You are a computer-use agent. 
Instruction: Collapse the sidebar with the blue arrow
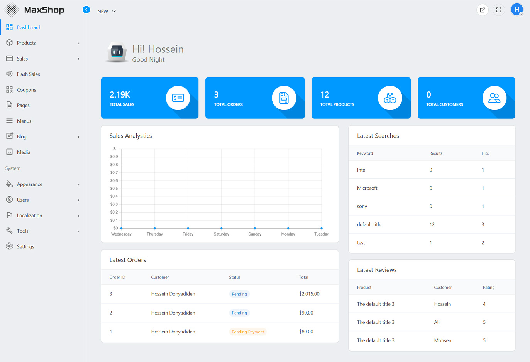click(x=86, y=10)
